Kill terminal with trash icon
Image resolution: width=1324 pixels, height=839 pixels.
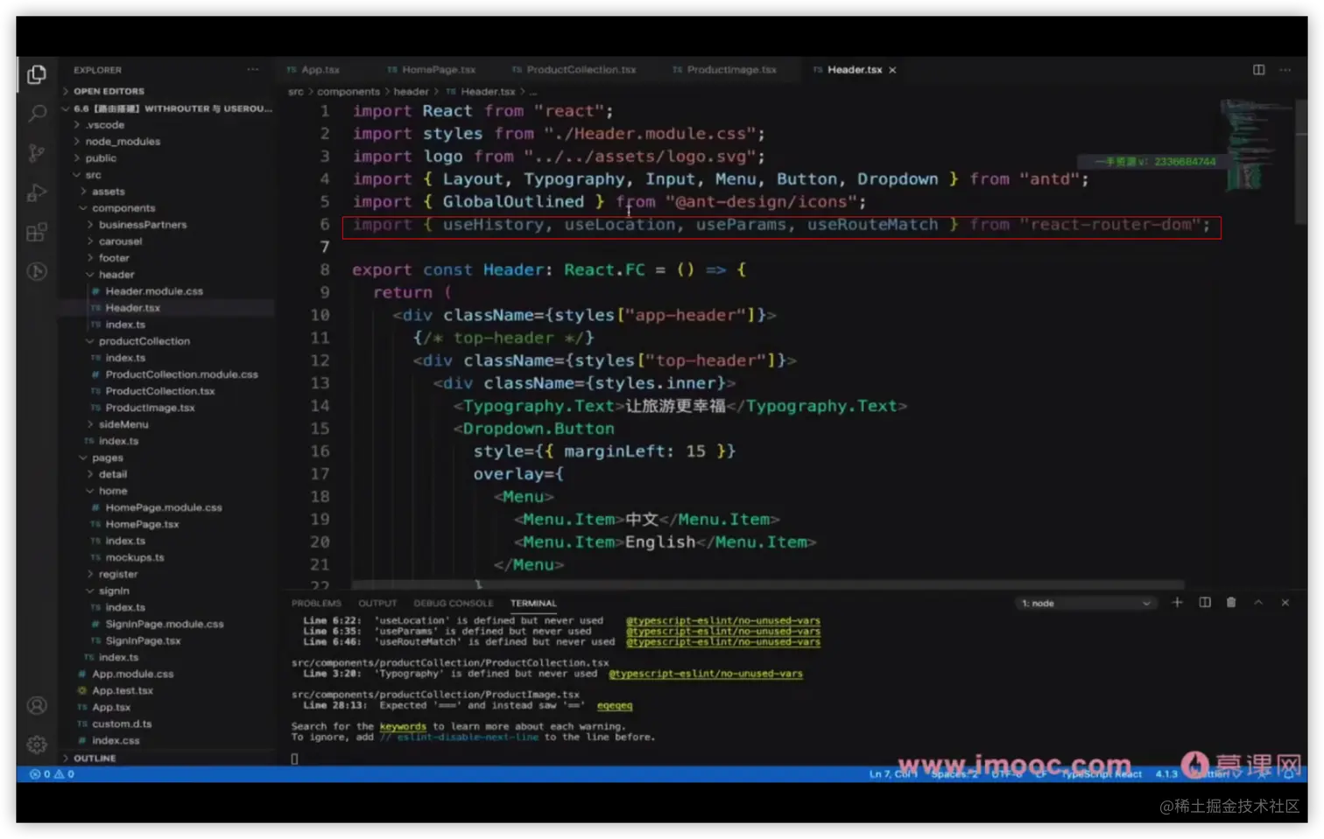(1231, 603)
